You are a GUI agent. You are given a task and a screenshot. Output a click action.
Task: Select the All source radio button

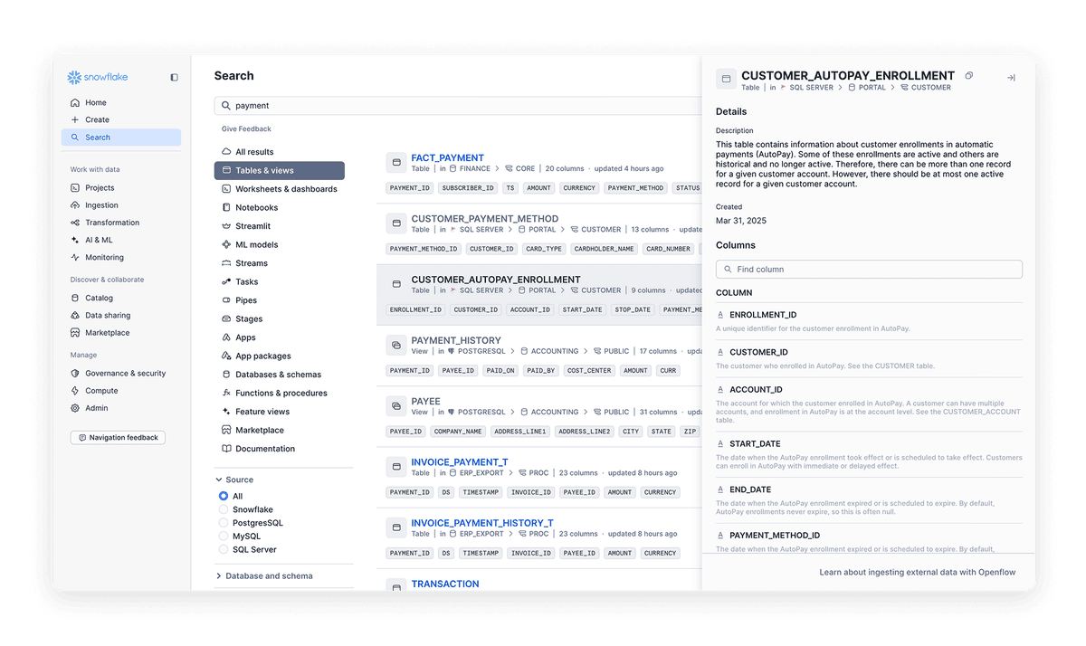pos(223,495)
